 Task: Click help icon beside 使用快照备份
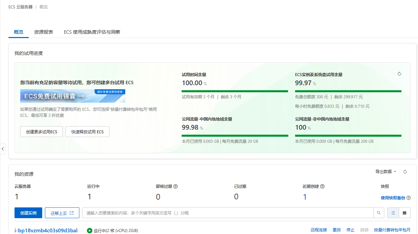409,198
